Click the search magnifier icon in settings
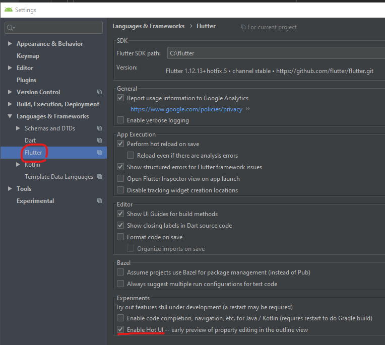Screen dimensions: 385x345 (11, 28)
